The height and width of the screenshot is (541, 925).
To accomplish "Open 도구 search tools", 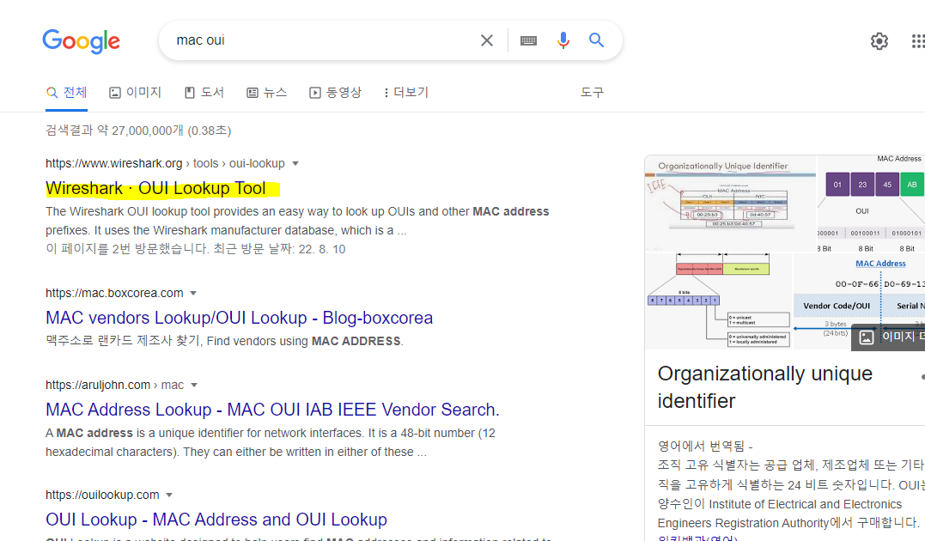I will click(592, 93).
